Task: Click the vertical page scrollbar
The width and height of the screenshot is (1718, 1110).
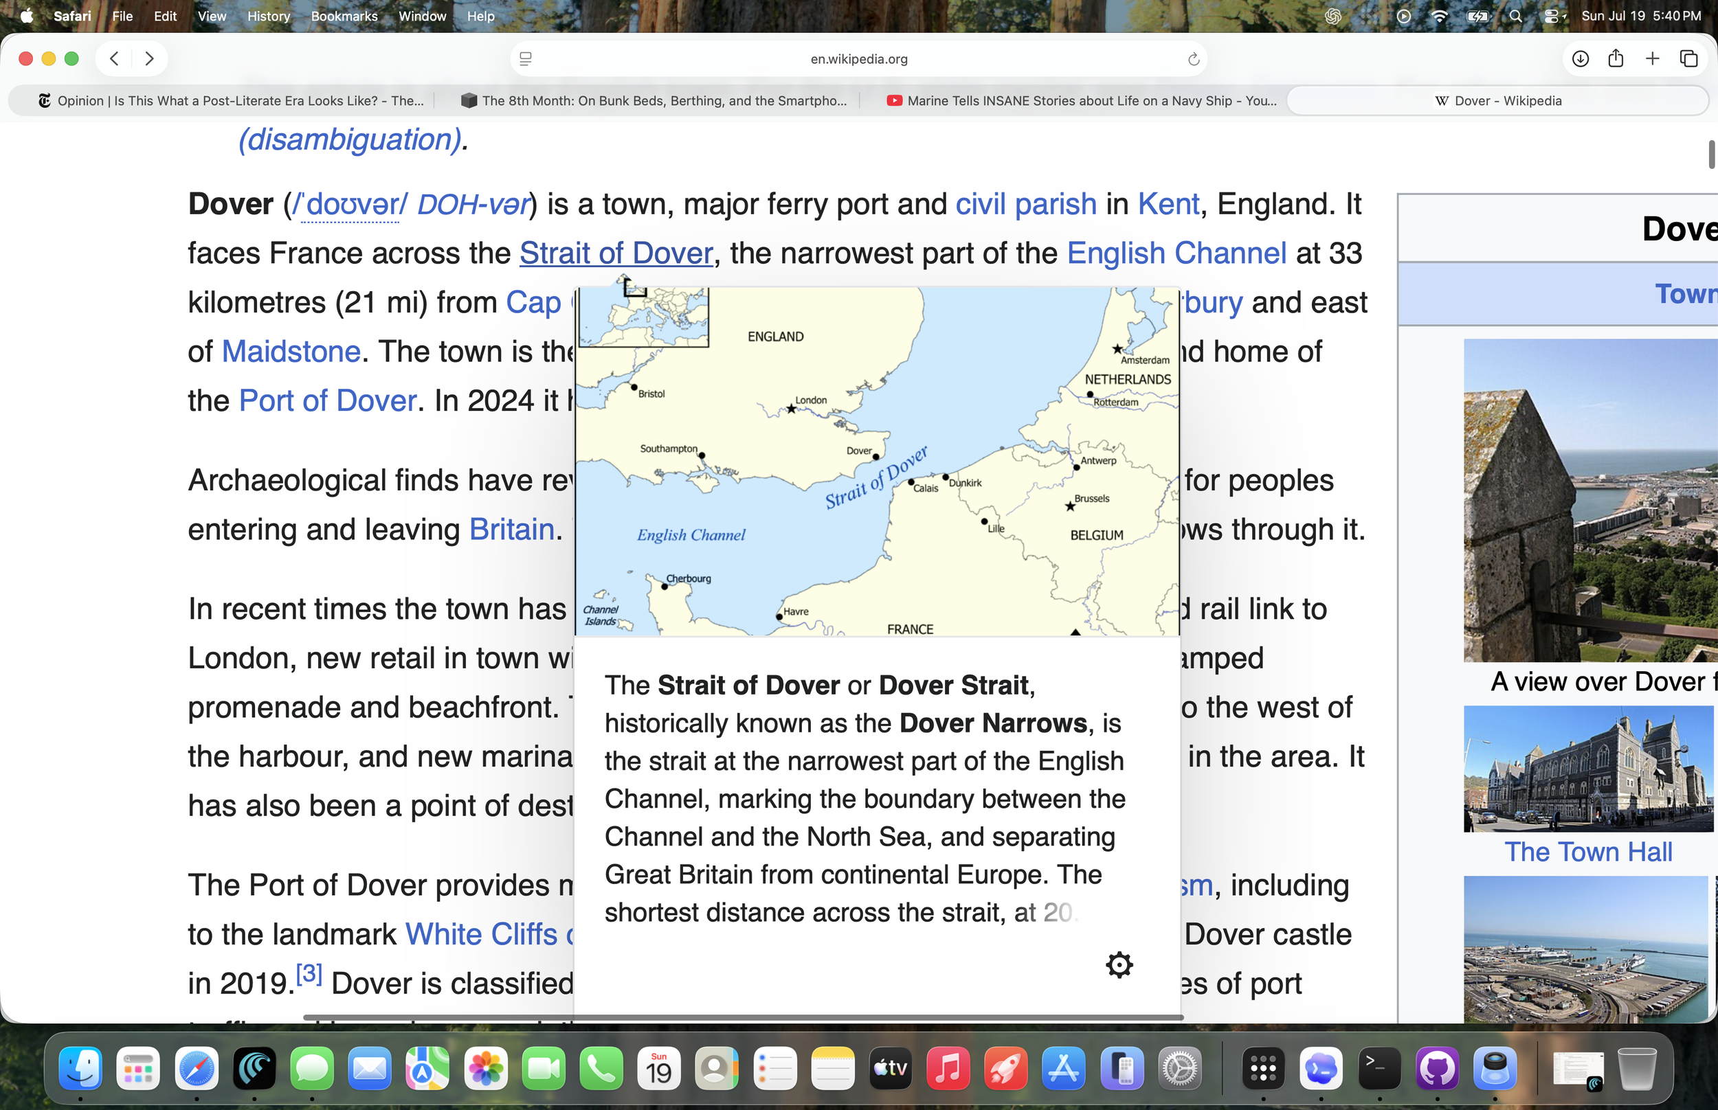Action: pos(1712,155)
